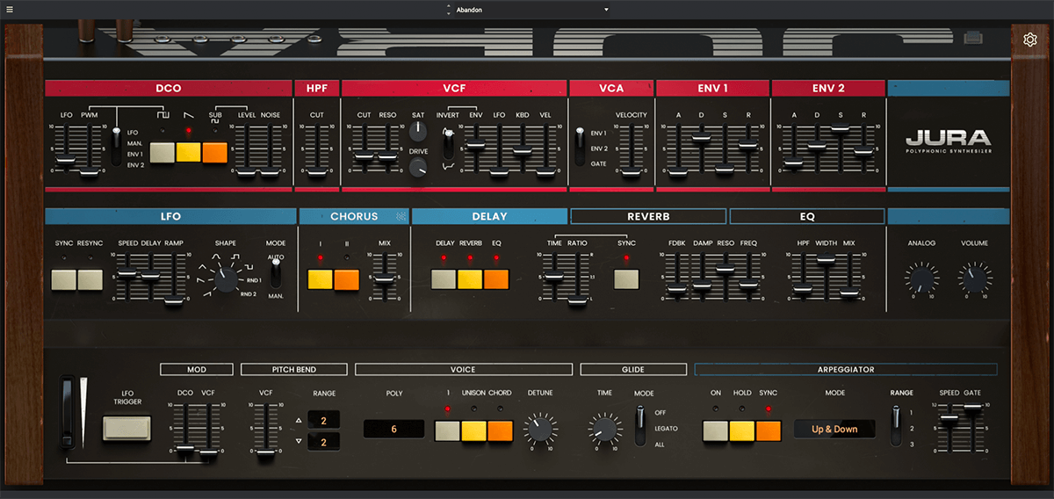
Task: Enable Chorus II button
Action: point(347,279)
